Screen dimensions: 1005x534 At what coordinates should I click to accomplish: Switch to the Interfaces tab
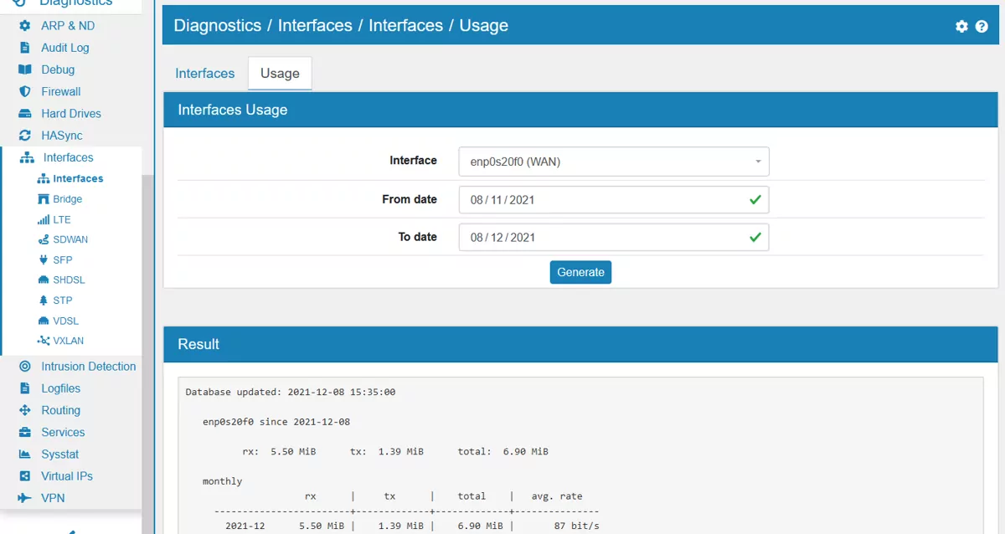(x=204, y=74)
